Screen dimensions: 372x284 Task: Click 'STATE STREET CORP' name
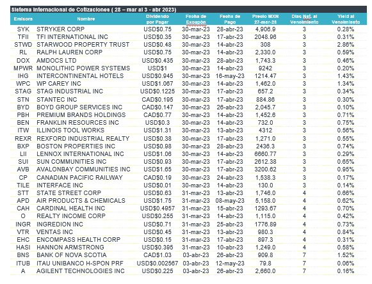pyautogui.click(x=69, y=193)
